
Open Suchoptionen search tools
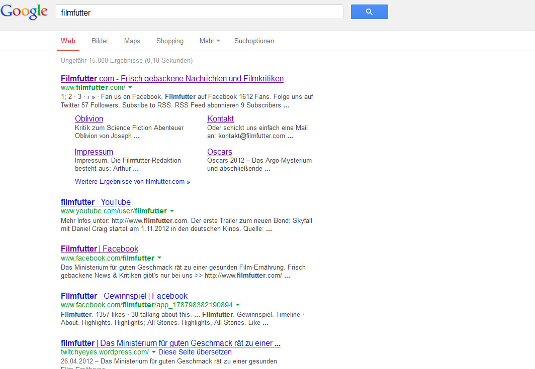(x=254, y=41)
